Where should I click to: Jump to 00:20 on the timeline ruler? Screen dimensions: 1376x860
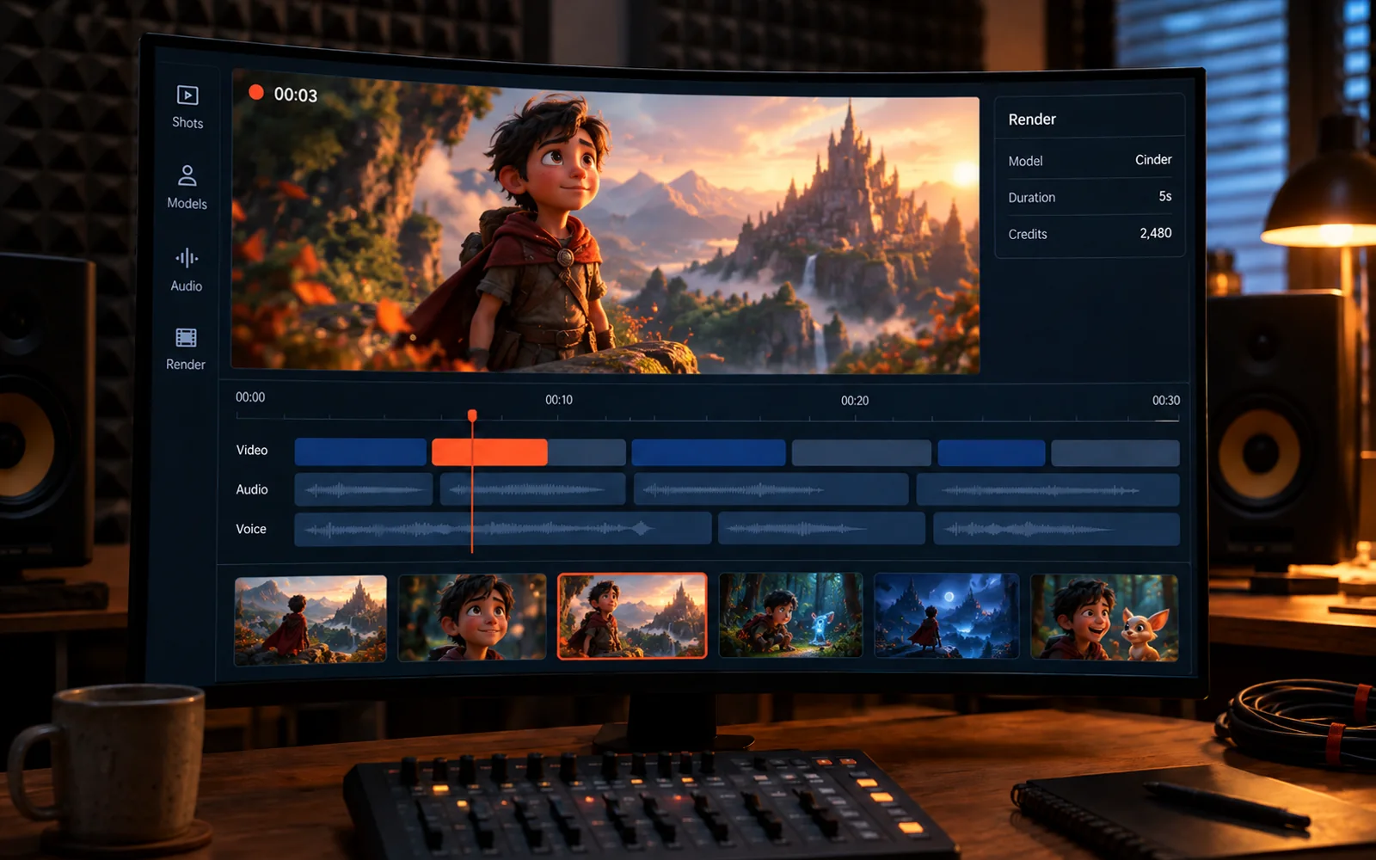(855, 401)
